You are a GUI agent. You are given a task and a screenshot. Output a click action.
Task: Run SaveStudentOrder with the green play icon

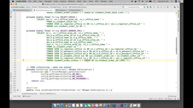(x=144, y=7)
